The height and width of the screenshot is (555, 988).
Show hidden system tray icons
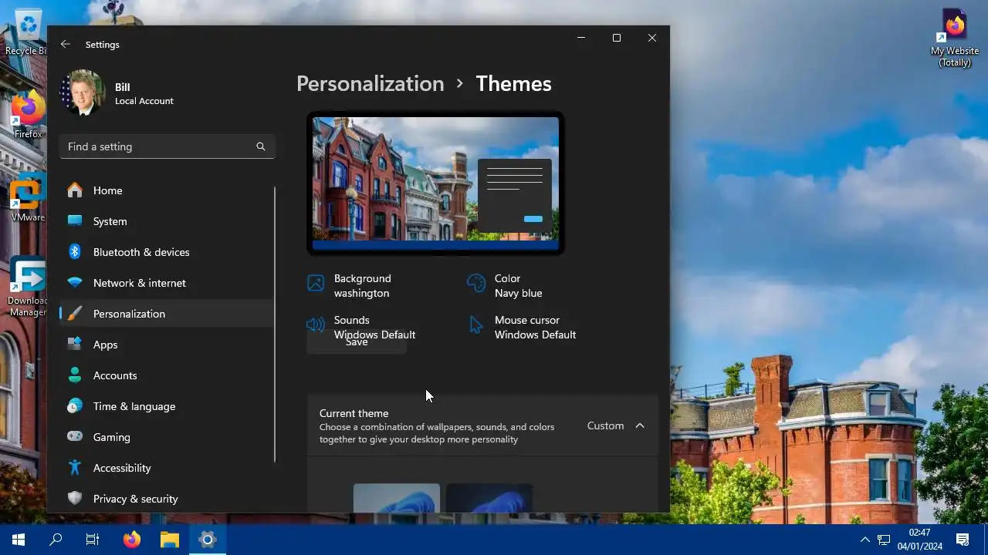click(865, 540)
